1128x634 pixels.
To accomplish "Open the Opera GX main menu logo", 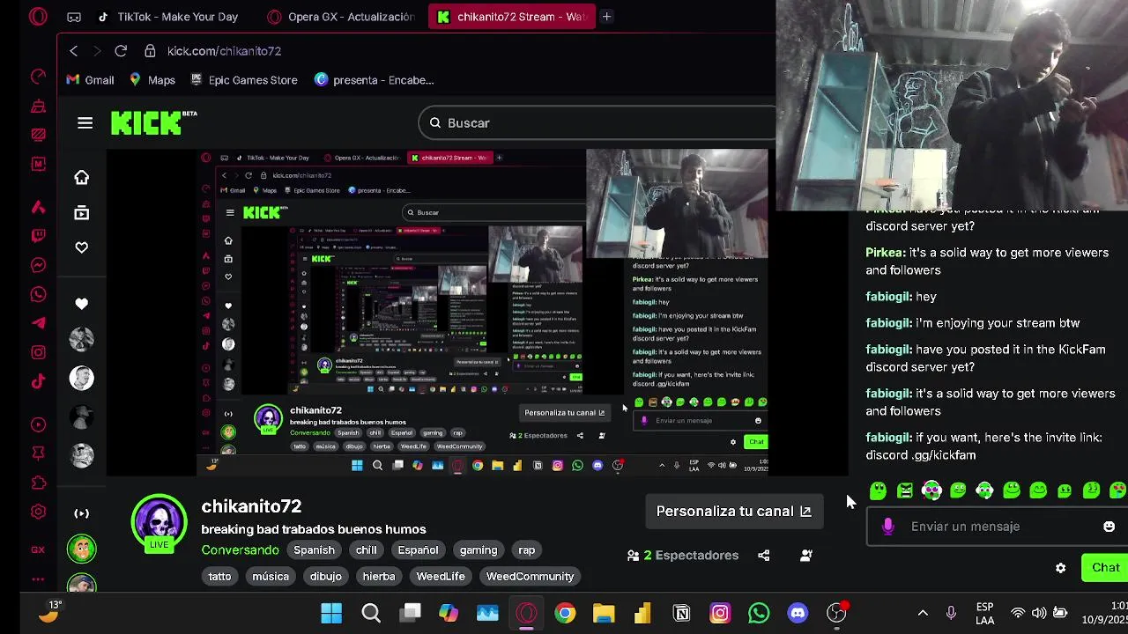I will tap(38, 16).
